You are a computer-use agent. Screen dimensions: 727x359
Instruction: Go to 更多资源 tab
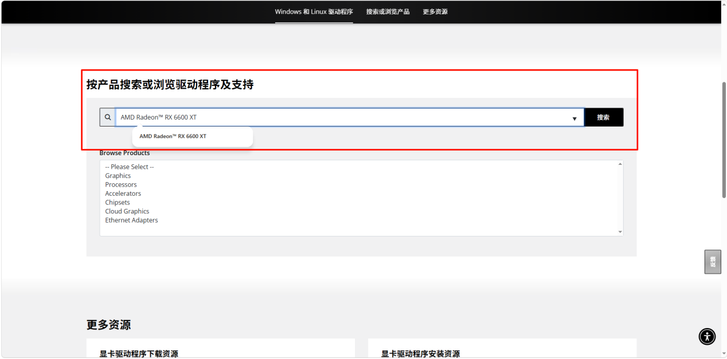[x=435, y=11]
